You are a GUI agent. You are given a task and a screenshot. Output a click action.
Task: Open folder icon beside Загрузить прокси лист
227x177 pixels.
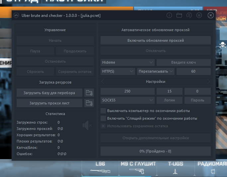click(x=89, y=103)
